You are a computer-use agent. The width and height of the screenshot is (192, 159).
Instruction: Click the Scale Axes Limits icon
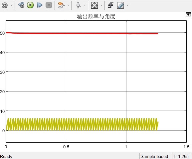coord(95,5)
